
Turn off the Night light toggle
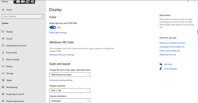tap(53, 27)
